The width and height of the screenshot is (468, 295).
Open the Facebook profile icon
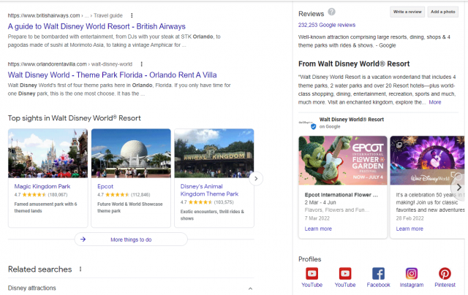point(378,274)
